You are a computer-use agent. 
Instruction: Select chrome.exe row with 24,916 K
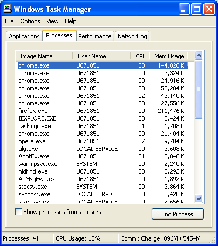[x=103, y=81]
